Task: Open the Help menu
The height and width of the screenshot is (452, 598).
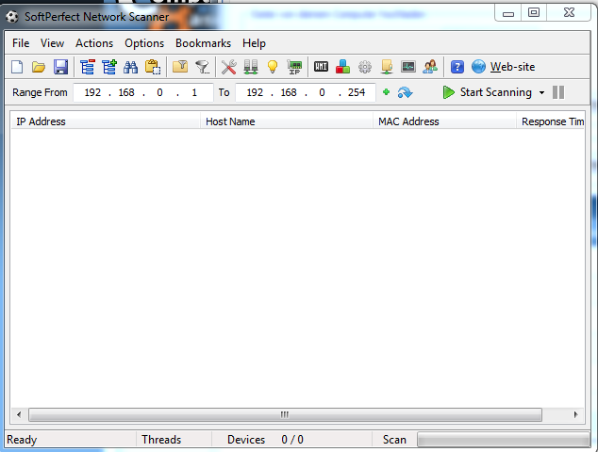Action: point(254,43)
